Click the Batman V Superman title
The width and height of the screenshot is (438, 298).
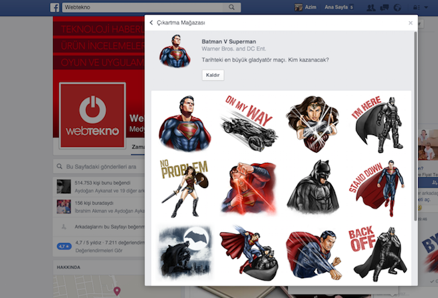[x=229, y=41]
